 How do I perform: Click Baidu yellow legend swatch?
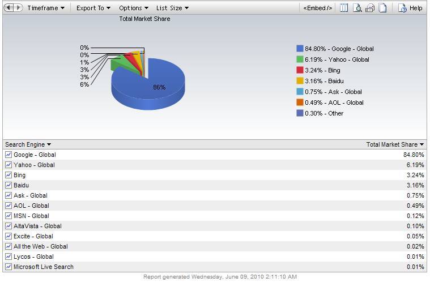300,81
